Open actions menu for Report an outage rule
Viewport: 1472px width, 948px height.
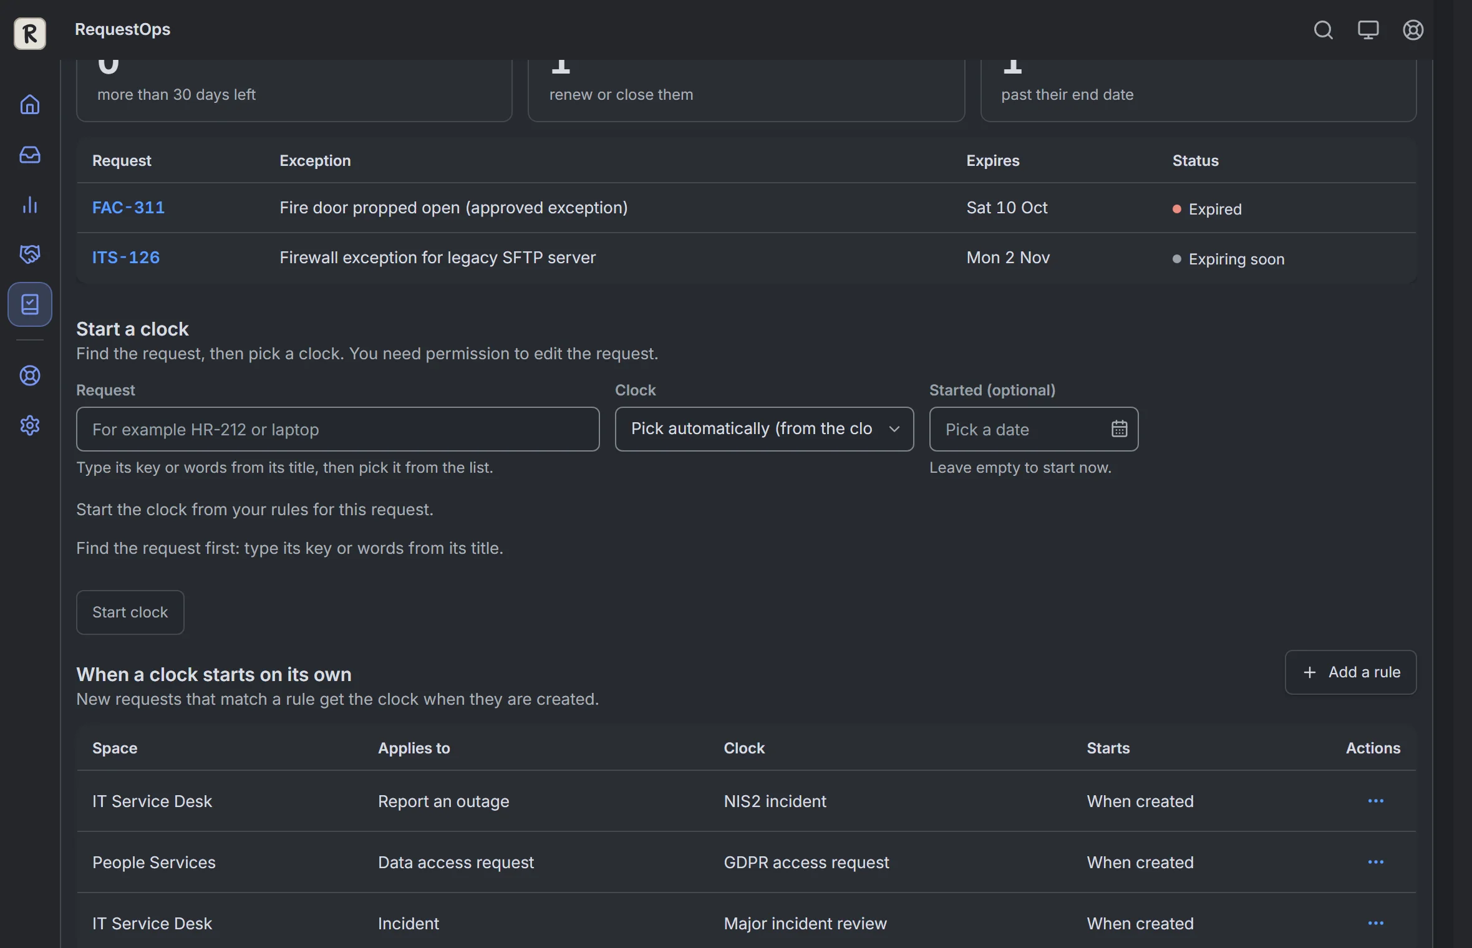click(1375, 801)
